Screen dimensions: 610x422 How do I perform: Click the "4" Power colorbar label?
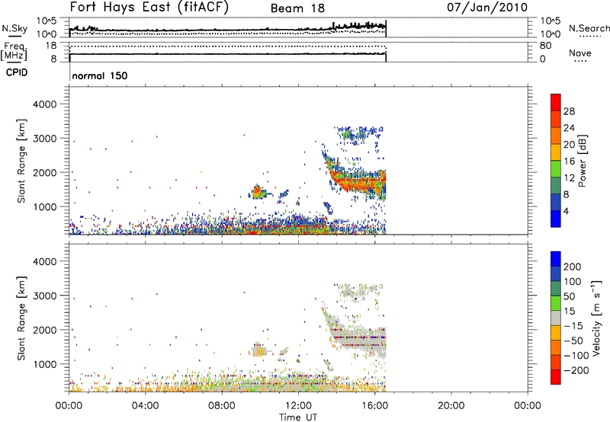coord(566,212)
